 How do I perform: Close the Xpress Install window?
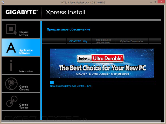(161, 2)
